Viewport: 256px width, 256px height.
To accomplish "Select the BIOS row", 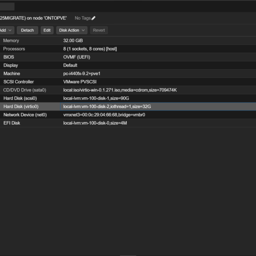I will [128, 57].
